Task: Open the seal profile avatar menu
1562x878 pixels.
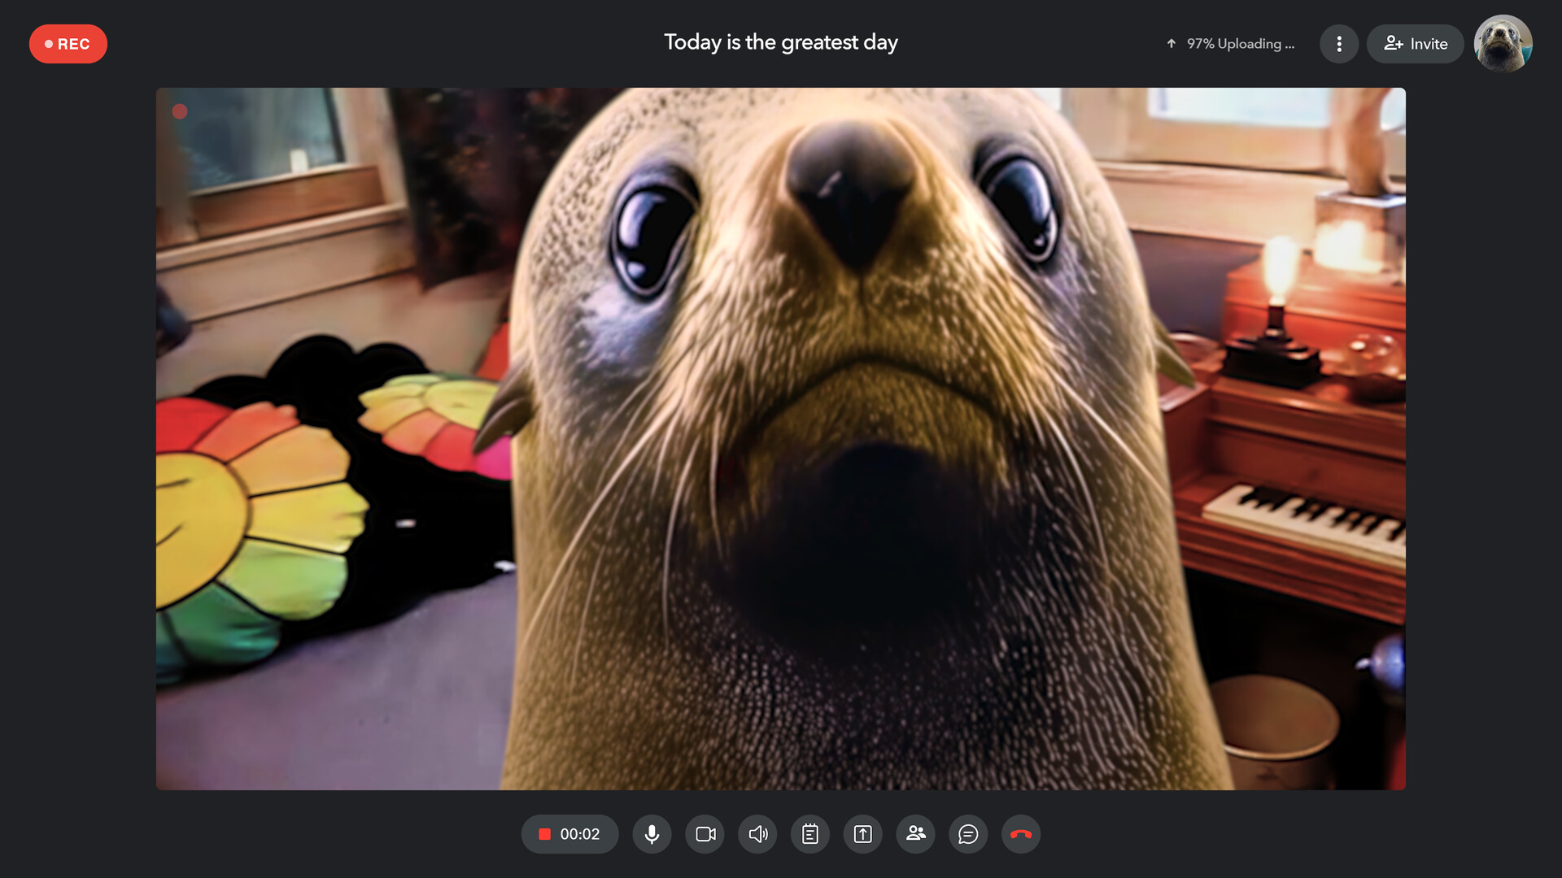Action: coord(1503,44)
